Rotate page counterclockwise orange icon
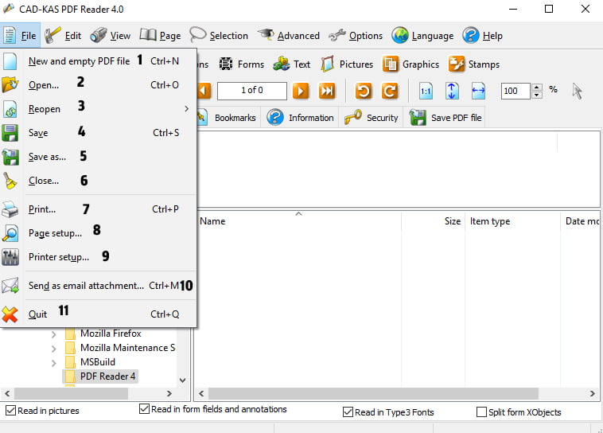This screenshot has height=433, width=603. tap(364, 92)
